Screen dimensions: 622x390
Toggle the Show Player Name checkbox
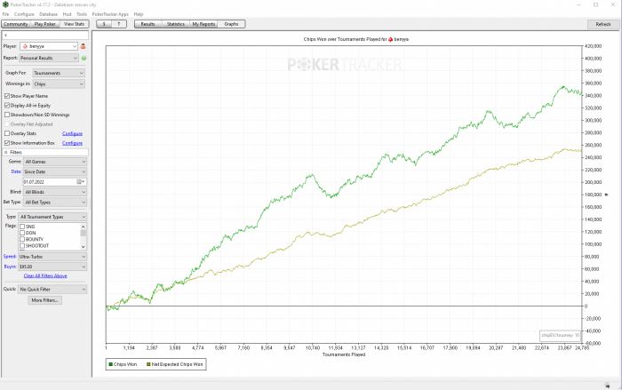[x=7, y=96]
